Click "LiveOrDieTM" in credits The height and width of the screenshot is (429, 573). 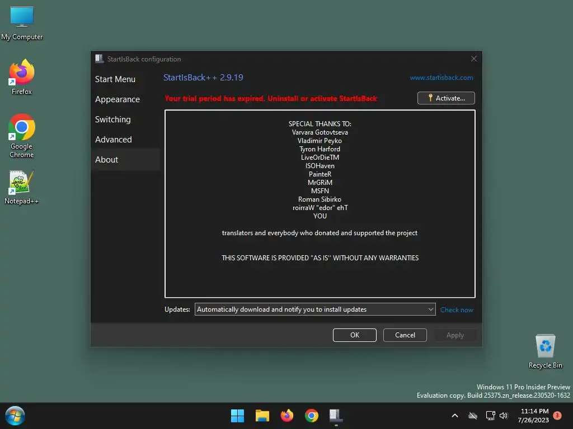(x=320, y=157)
